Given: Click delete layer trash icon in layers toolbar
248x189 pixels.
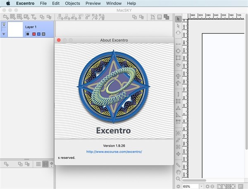Looking at the screenshot, I should point(49,17).
